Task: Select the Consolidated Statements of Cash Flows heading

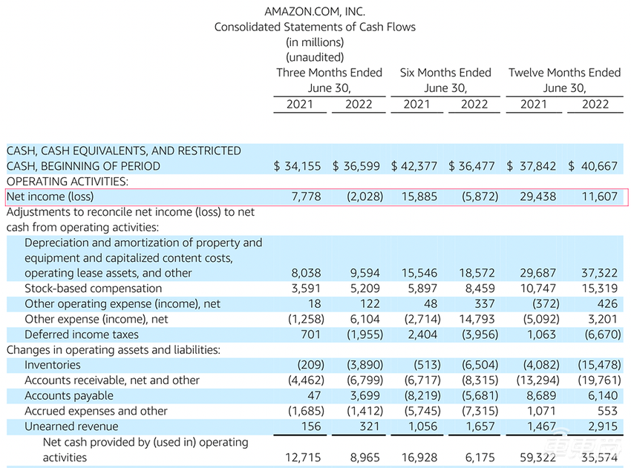Action: click(315, 27)
